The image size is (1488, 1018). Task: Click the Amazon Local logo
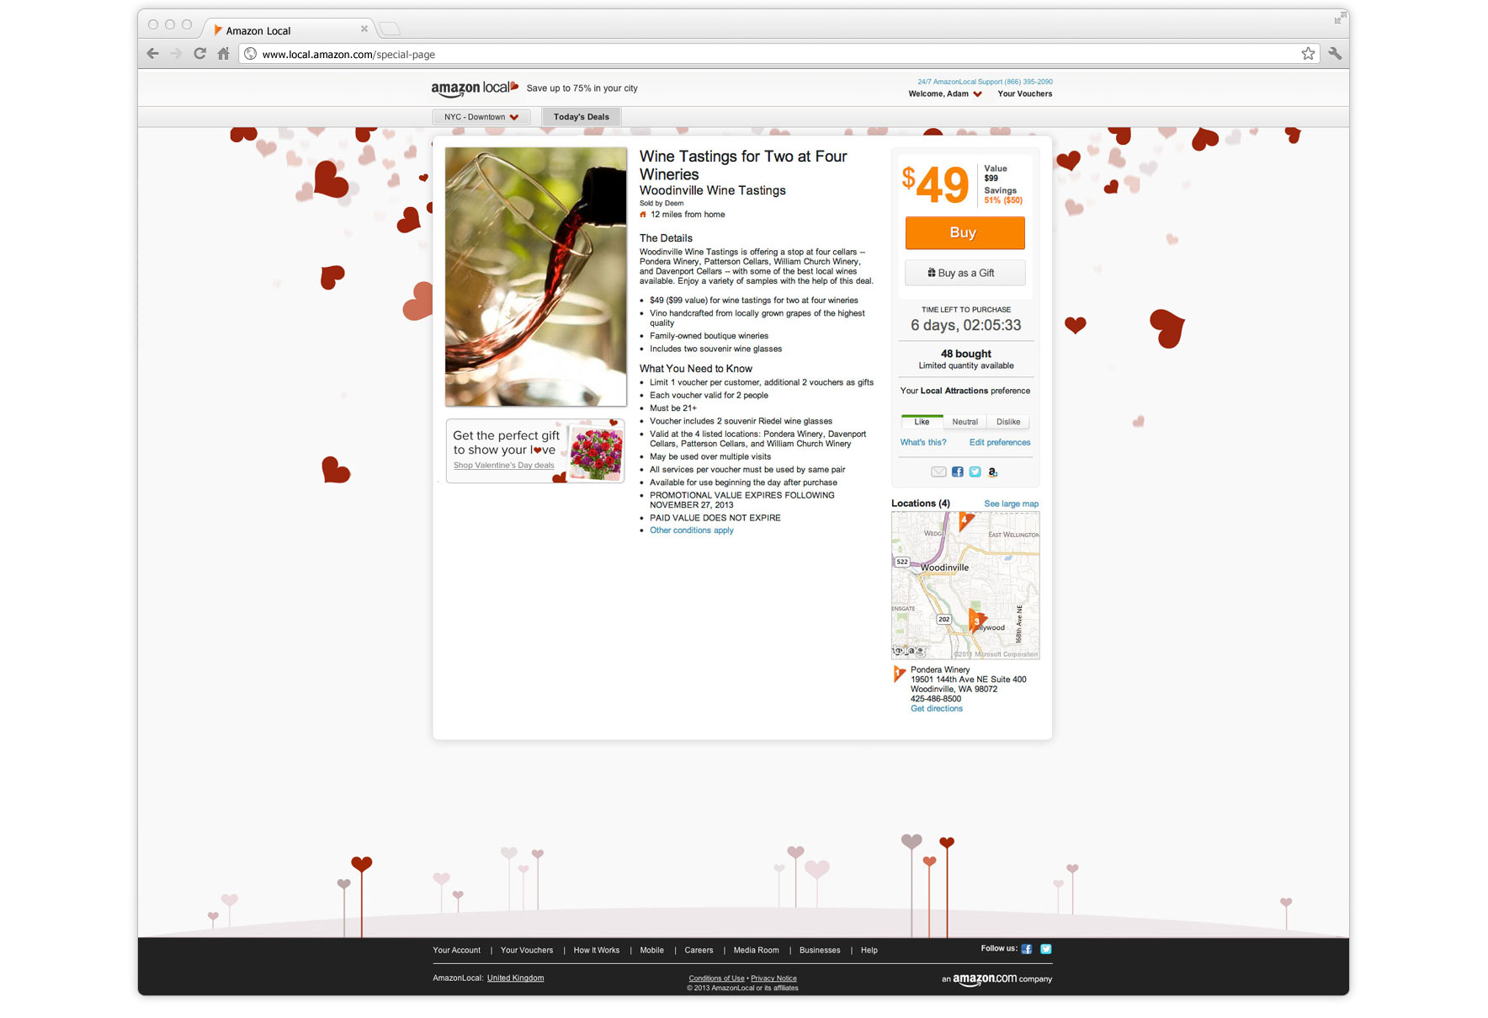click(x=475, y=88)
